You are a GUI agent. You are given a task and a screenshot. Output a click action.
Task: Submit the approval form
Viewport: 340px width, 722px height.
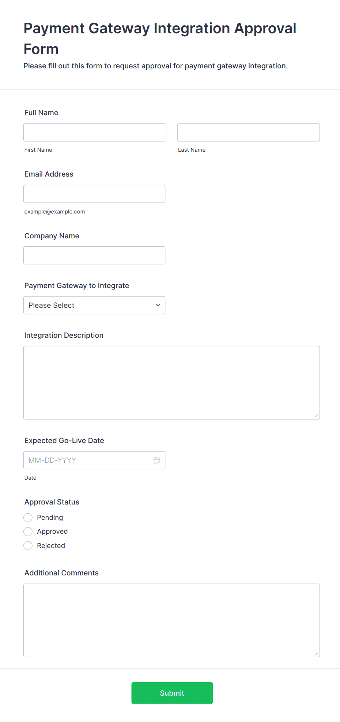pyautogui.click(x=172, y=693)
